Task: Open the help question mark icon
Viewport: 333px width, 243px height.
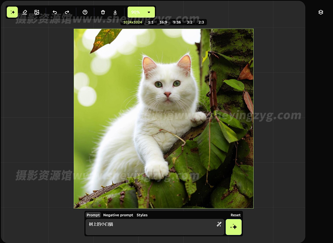Action: (x=85, y=12)
